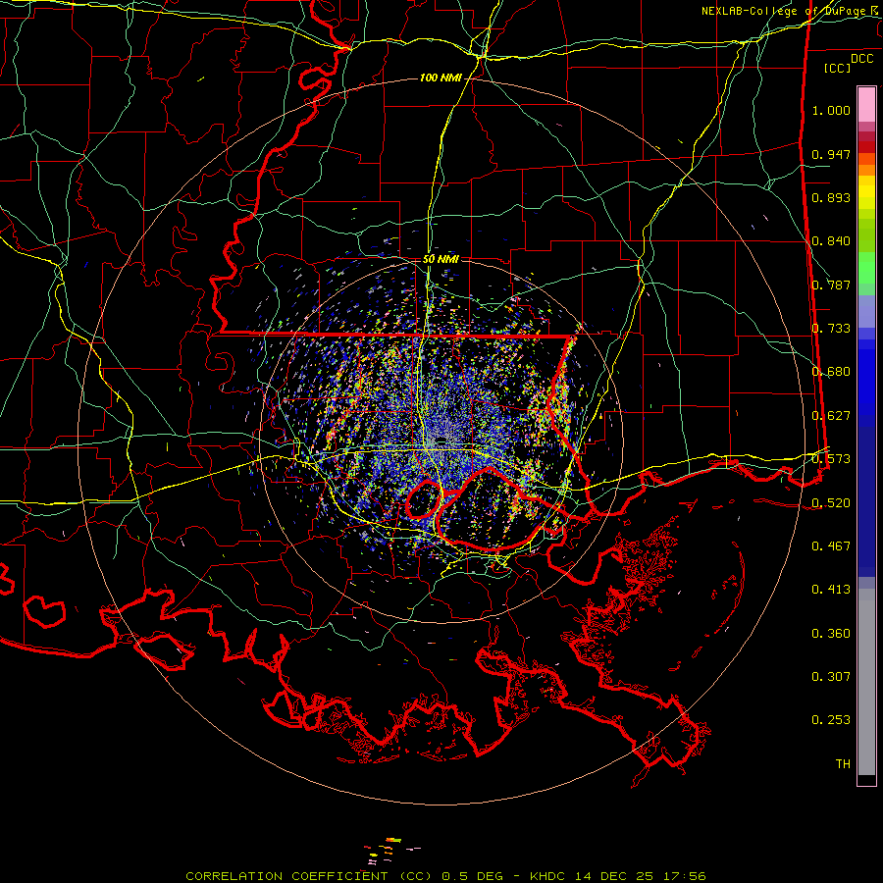The width and height of the screenshot is (883, 883).
Task: Click the 0.947 legend value
Action: pos(831,154)
